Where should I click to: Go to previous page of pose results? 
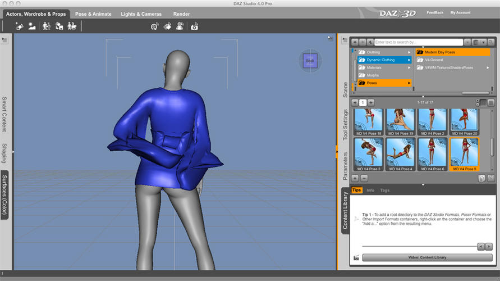tap(355, 102)
